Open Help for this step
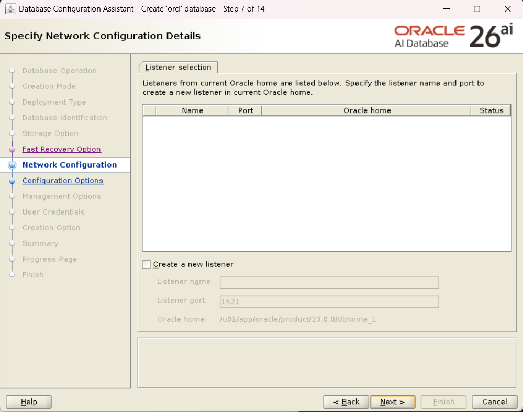The image size is (523, 412). tap(29, 402)
